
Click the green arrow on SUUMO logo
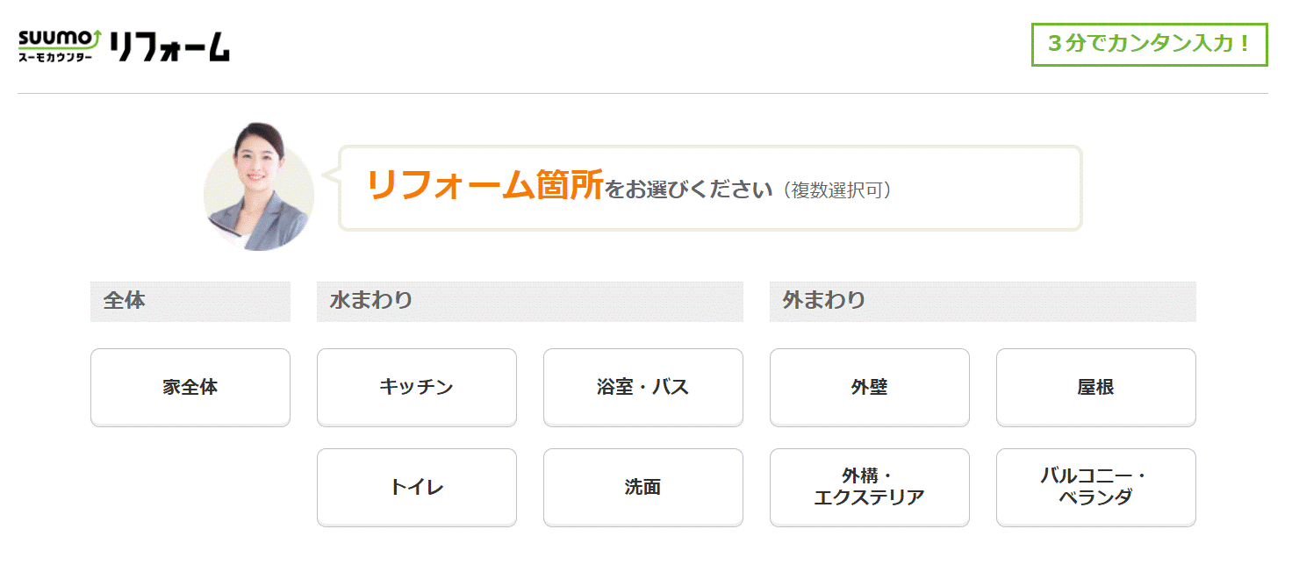click(x=97, y=38)
